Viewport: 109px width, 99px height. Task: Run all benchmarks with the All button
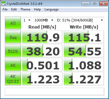(x=13, y=23)
